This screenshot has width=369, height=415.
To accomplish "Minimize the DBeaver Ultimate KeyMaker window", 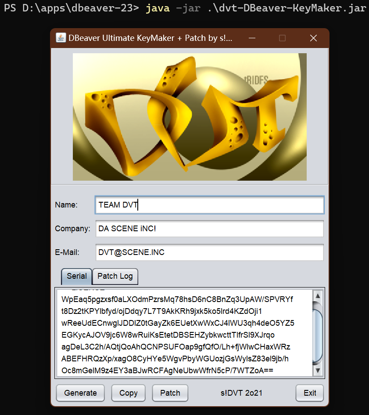I will click(252, 38).
